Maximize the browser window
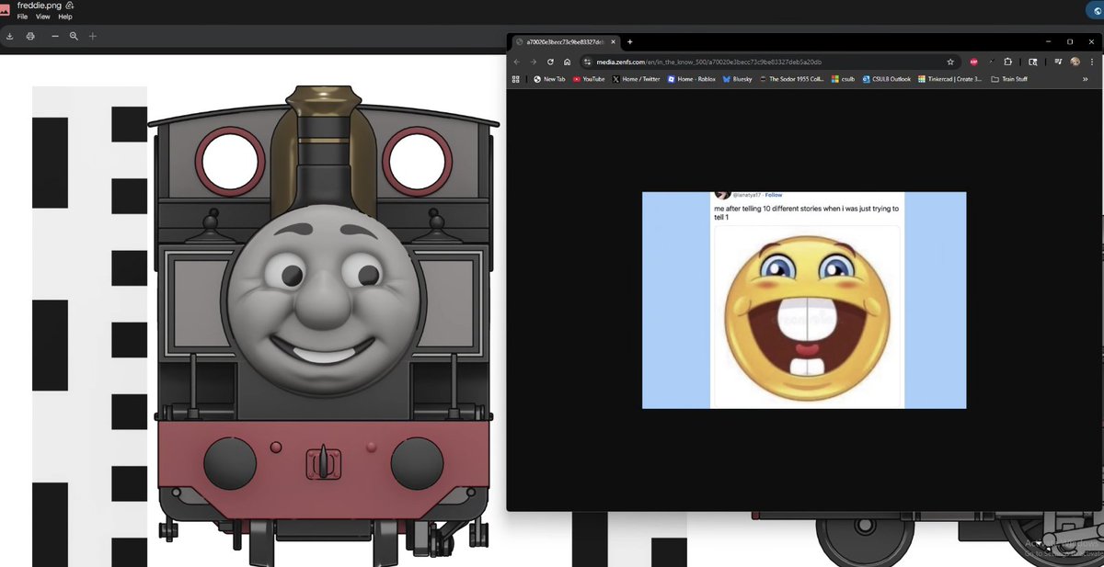Viewport: 1104px width, 567px height. (x=1070, y=41)
